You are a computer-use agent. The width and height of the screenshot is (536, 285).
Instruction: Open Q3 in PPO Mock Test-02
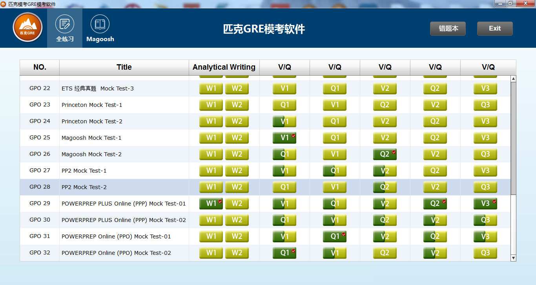(485, 253)
